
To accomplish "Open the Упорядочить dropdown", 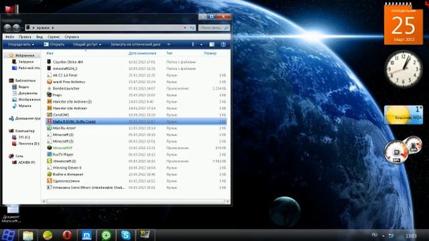I will click(21, 45).
